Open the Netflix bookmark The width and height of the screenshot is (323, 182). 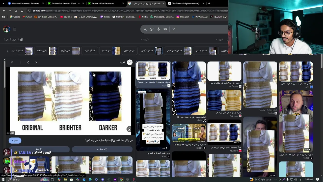[143, 17]
